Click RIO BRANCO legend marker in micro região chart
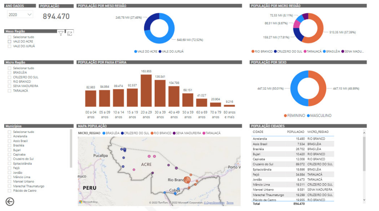Screen dimensions: 379x211 click(253, 51)
